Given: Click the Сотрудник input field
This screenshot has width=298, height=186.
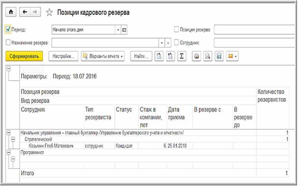Looking at the screenshot, I should click(x=255, y=42).
